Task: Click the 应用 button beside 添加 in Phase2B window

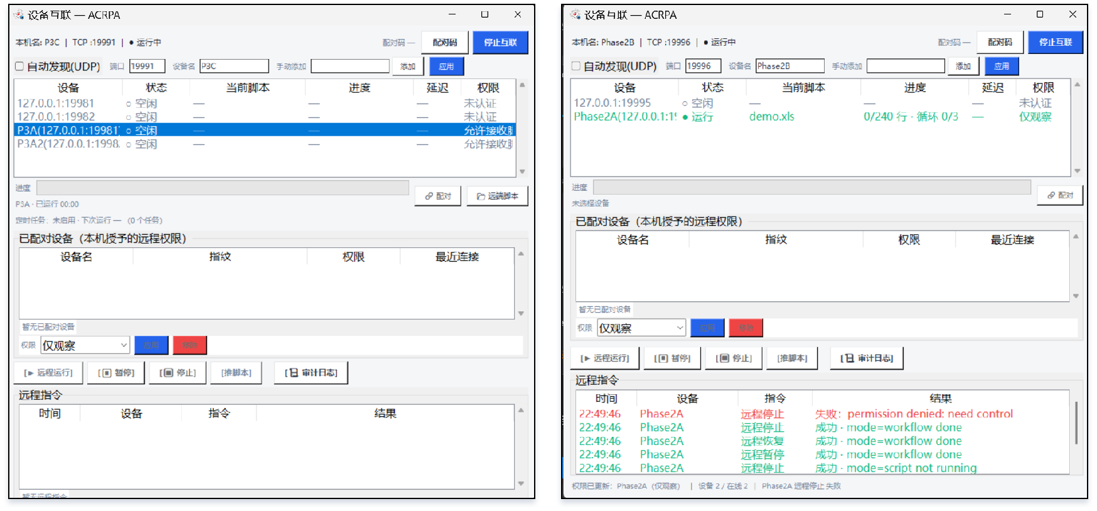Action: pyautogui.click(x=1002, y=66)
